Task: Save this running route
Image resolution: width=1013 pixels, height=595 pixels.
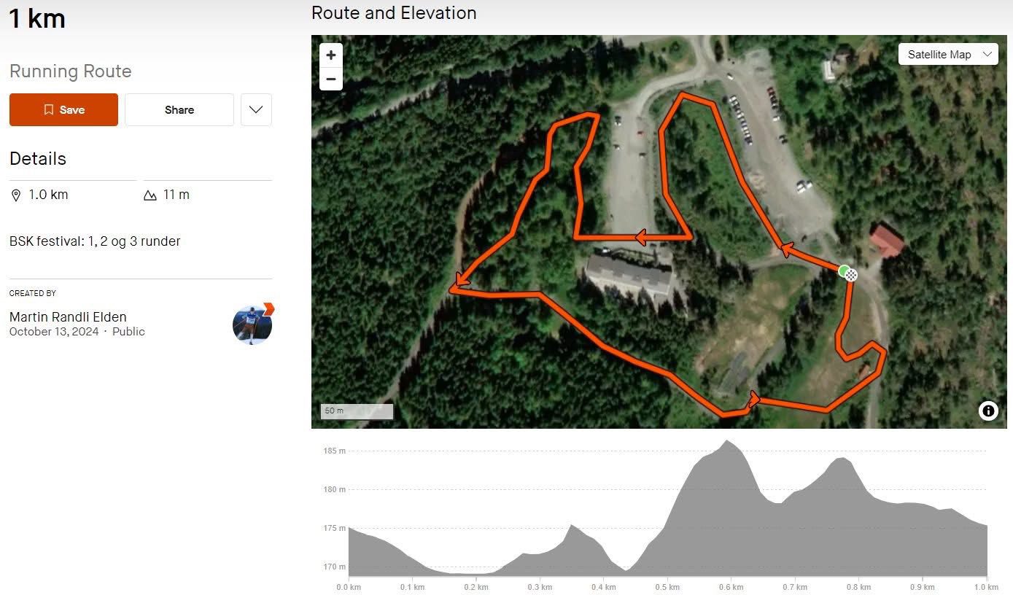Action: point(63,110)
